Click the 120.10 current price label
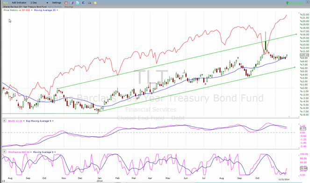 304,55
